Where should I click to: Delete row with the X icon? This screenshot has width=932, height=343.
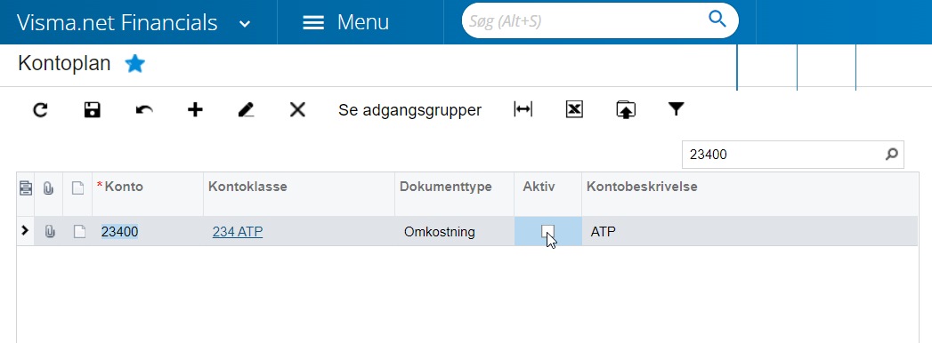[x=297, y=110]
